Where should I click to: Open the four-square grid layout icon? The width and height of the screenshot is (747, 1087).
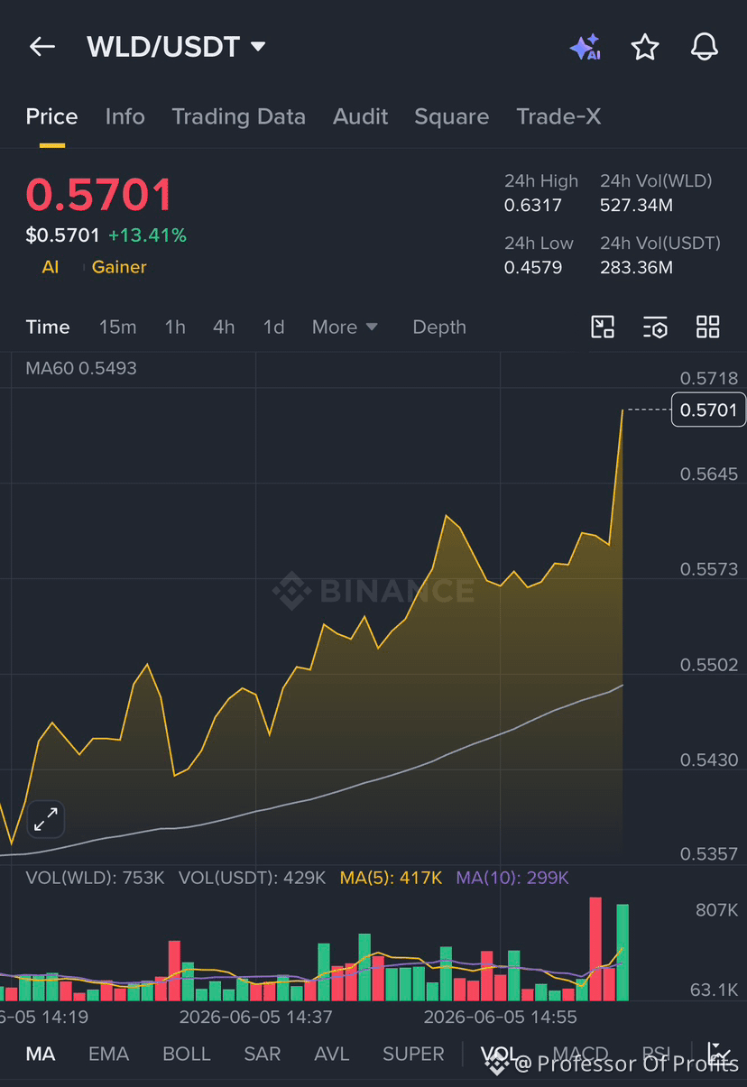pos(708,327)
